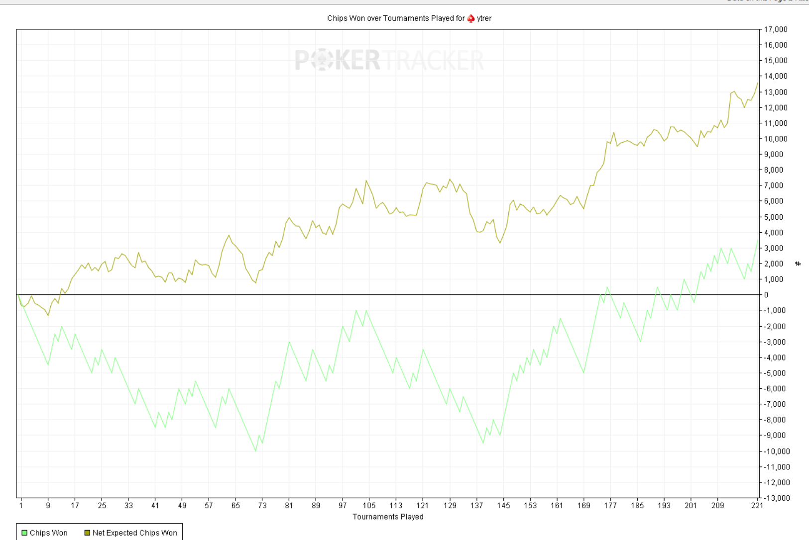
Task: Click x-axis tick label "193"
Action: coord(664,506)
